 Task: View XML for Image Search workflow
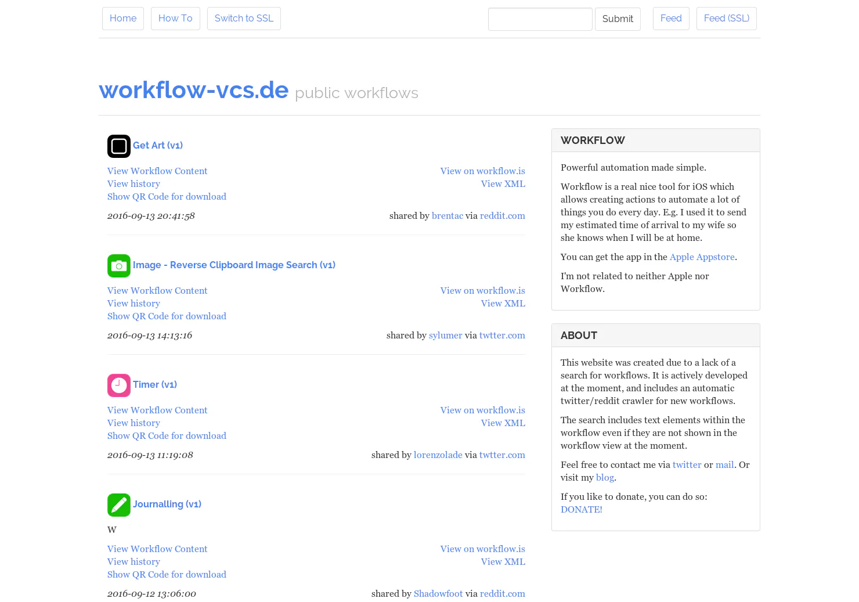pos(503,303)
